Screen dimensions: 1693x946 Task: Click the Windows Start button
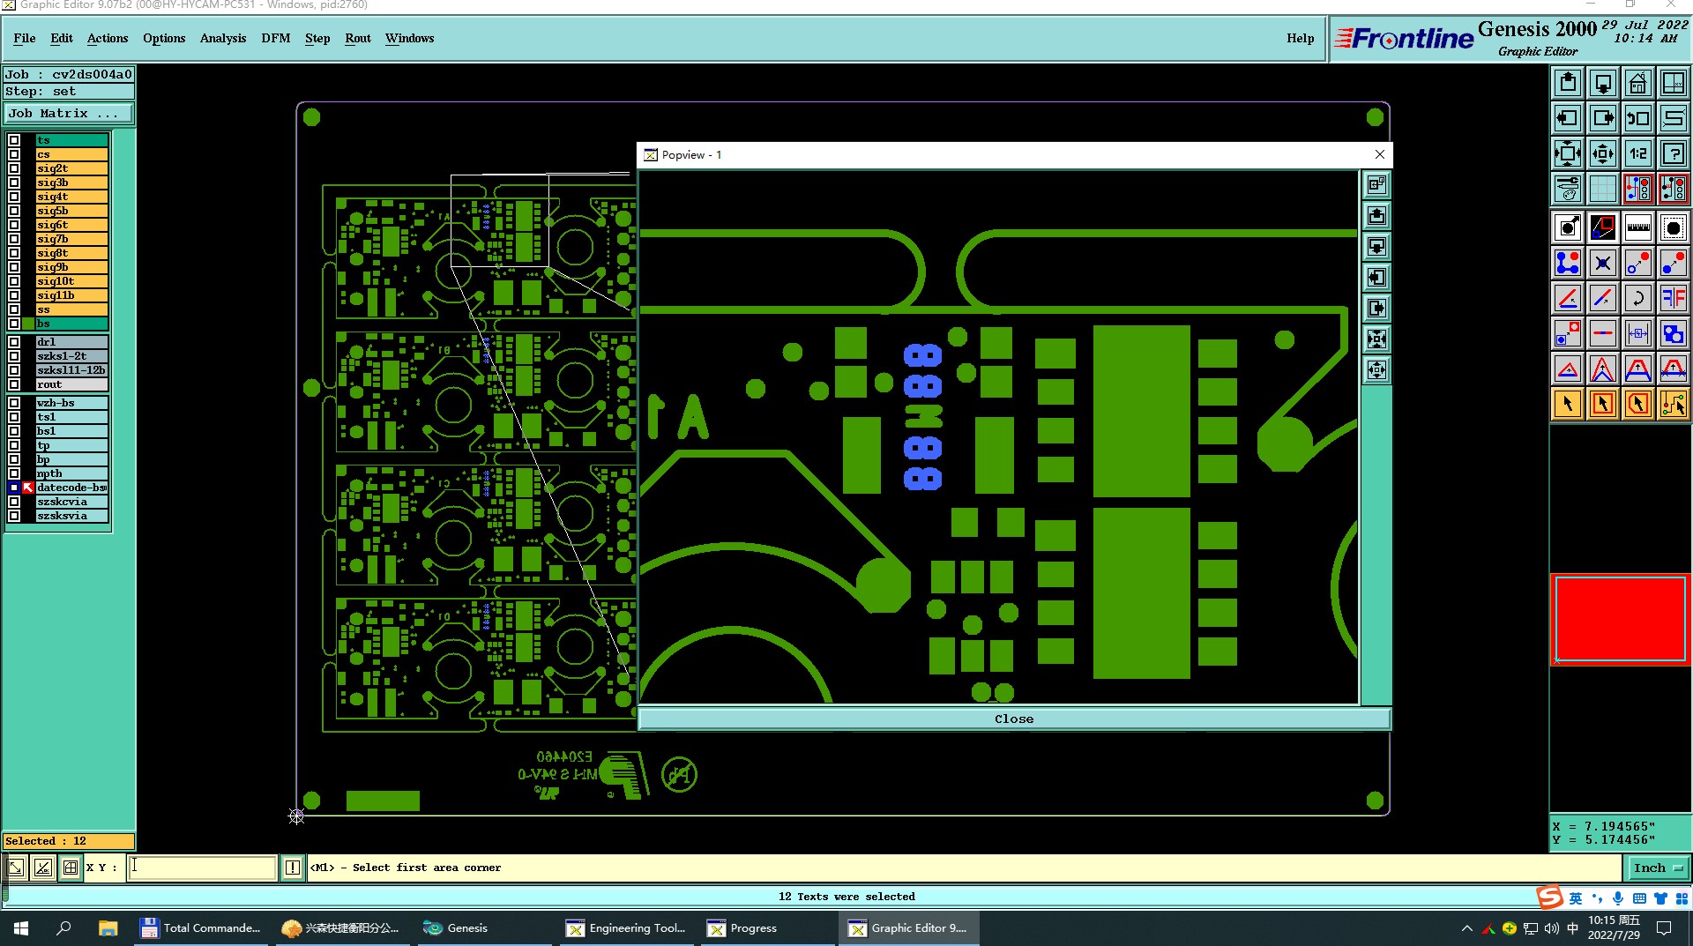(x=21, y=928)
